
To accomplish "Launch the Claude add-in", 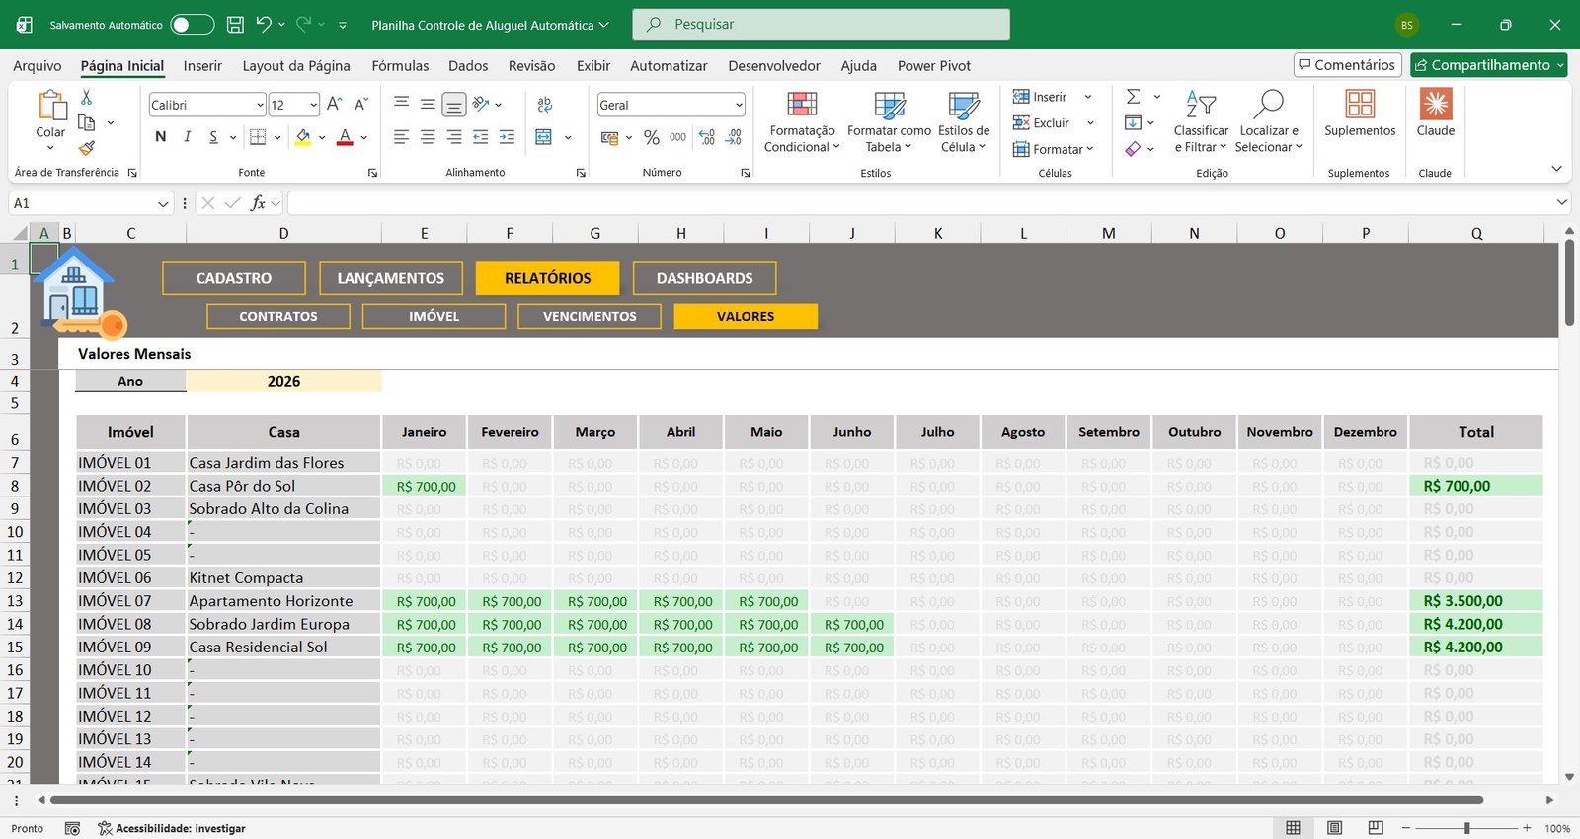I will coord(1435,114).
